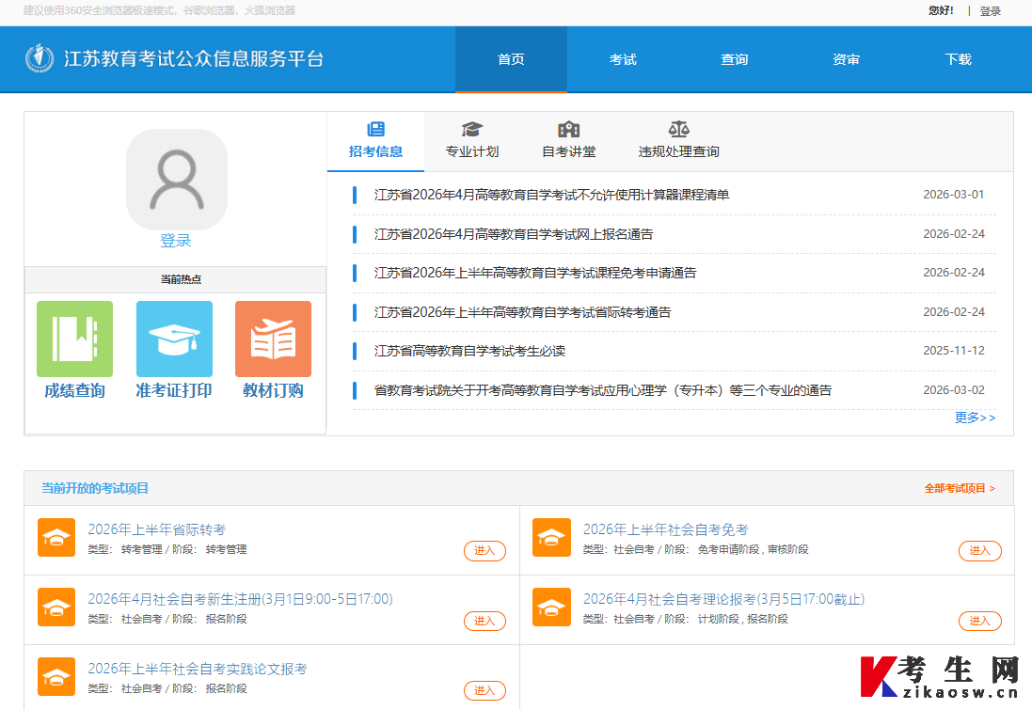Switch to the 自考讲堂 tab
The width and height of the screenshot is (1032, 710).
tap(568, 141)
